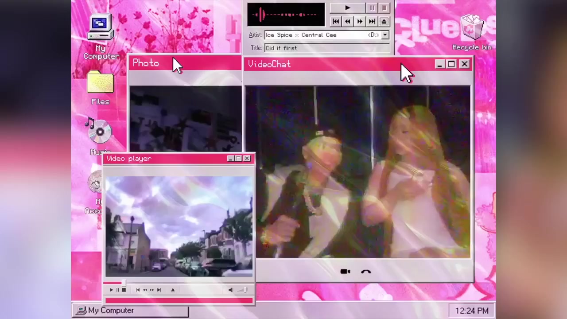The image size is (567, 319).
Task: Fast forward the clip in Video player
Action: click(151, 290)
